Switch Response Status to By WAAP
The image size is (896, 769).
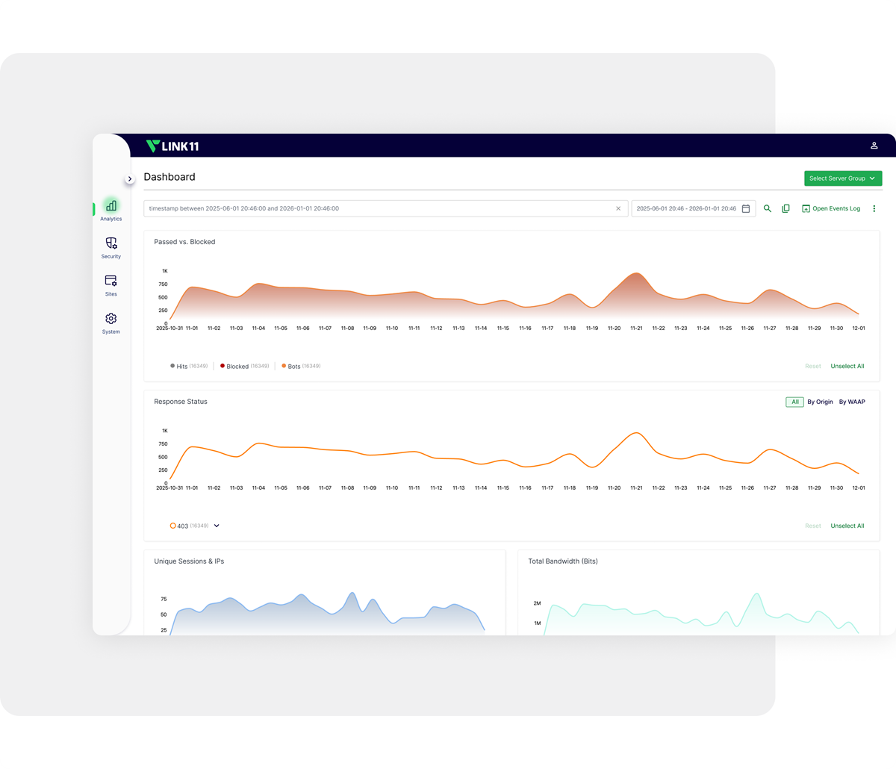[x=851, y=402]
